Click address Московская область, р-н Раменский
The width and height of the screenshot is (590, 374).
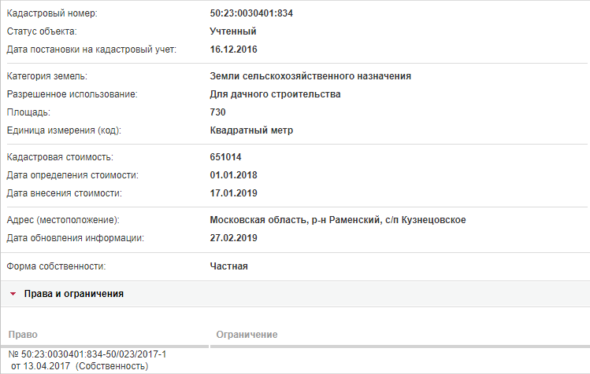pyautogui.click(x=295, y=220)
